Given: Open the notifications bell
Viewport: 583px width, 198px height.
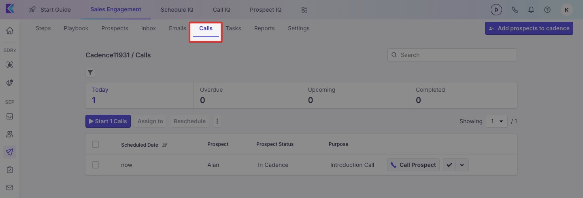Looking at the screenshot, I should 531,10.
